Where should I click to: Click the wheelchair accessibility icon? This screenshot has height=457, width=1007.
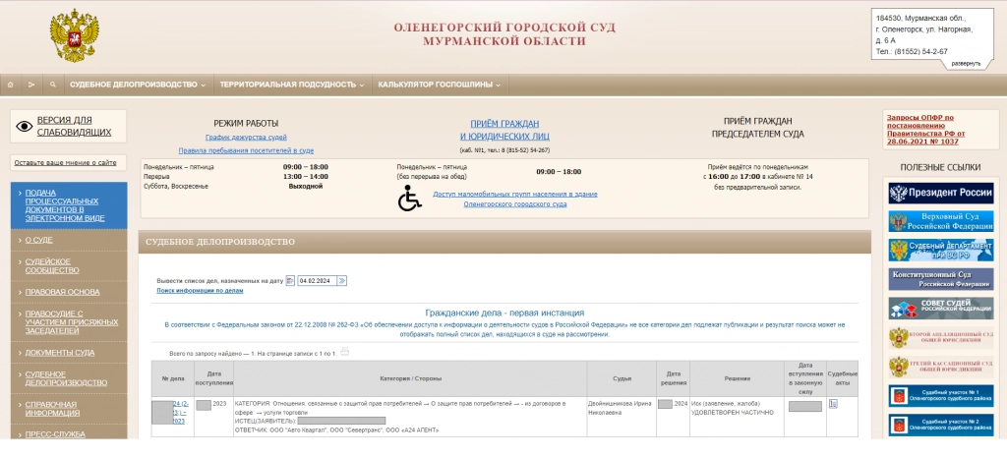tap(410, 198)
